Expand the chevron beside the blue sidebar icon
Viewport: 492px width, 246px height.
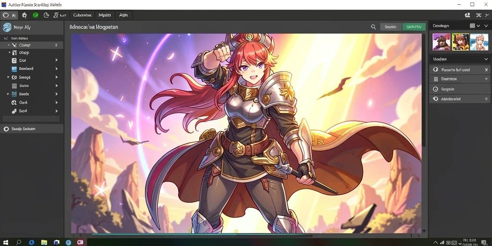pyautogui.click(x=57, y=68)
